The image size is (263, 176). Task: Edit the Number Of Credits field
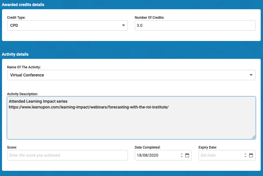[195, 25]
